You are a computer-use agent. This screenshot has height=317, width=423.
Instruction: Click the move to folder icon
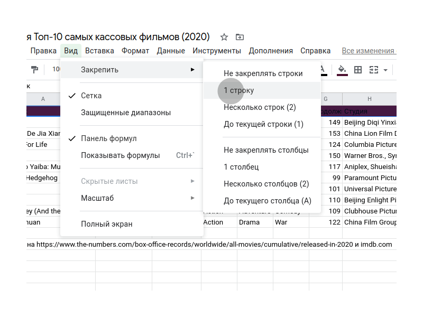[240, 37]
